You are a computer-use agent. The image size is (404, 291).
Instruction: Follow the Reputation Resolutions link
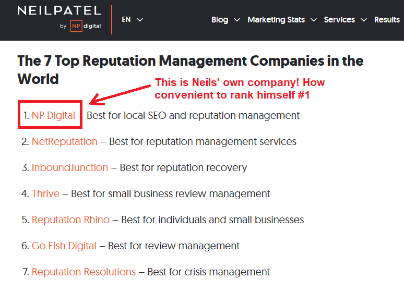[84, 272]
